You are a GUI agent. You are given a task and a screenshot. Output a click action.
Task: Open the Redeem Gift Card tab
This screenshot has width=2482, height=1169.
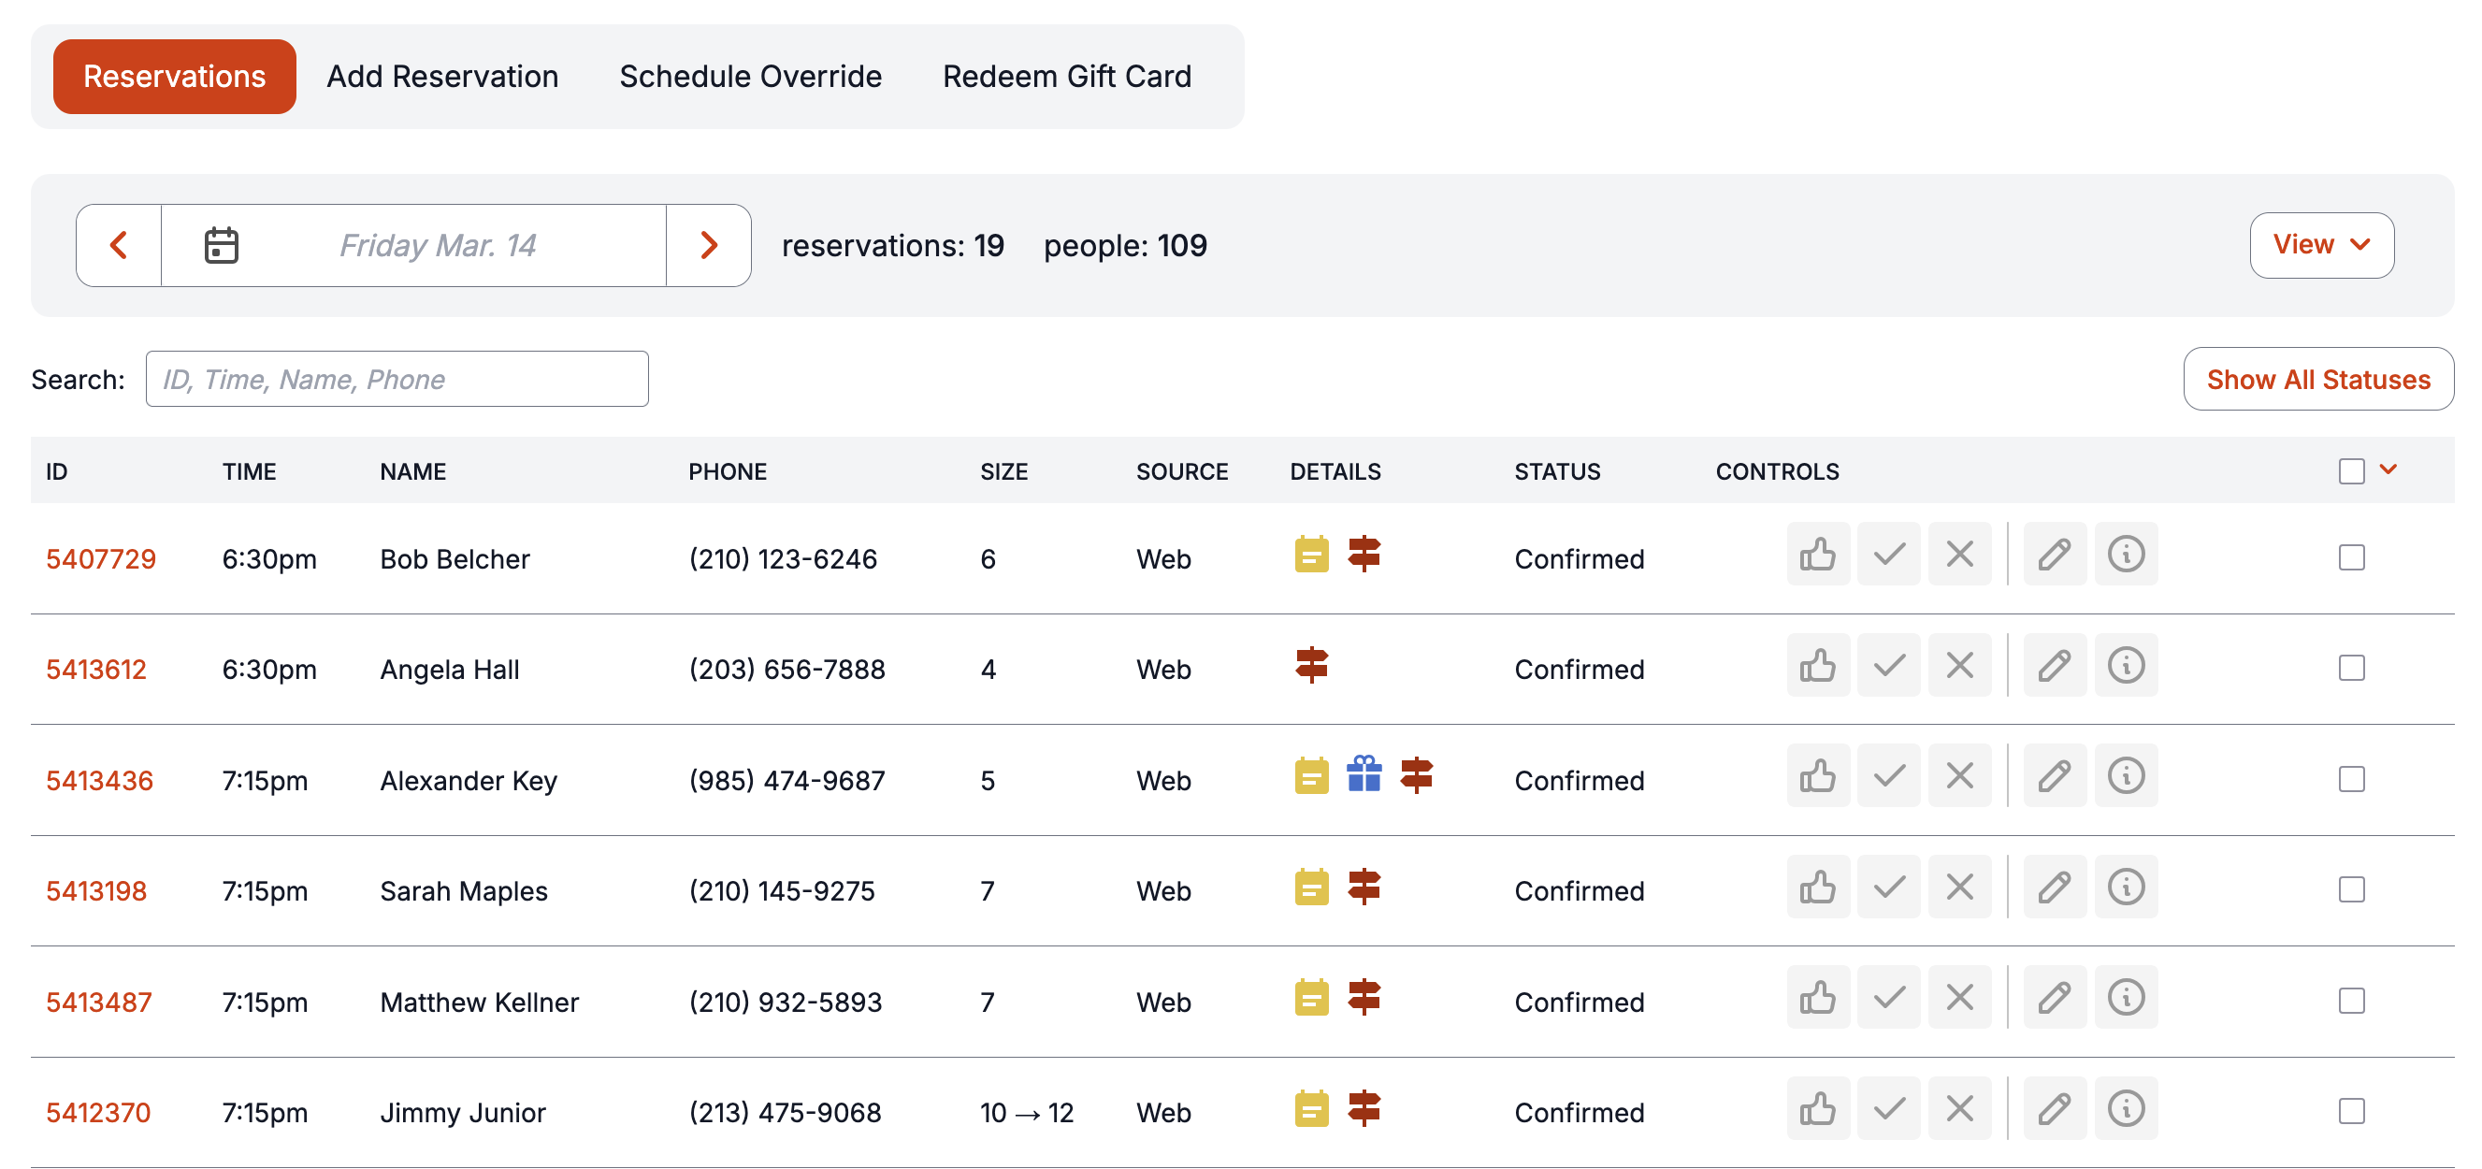tap(1067, 76)
